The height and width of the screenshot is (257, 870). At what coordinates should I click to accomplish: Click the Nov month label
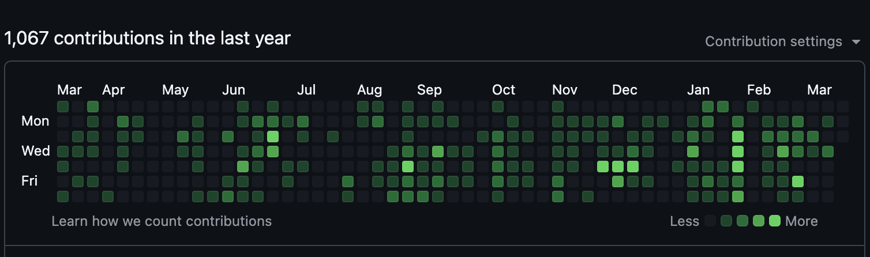[x=565, y=90]
